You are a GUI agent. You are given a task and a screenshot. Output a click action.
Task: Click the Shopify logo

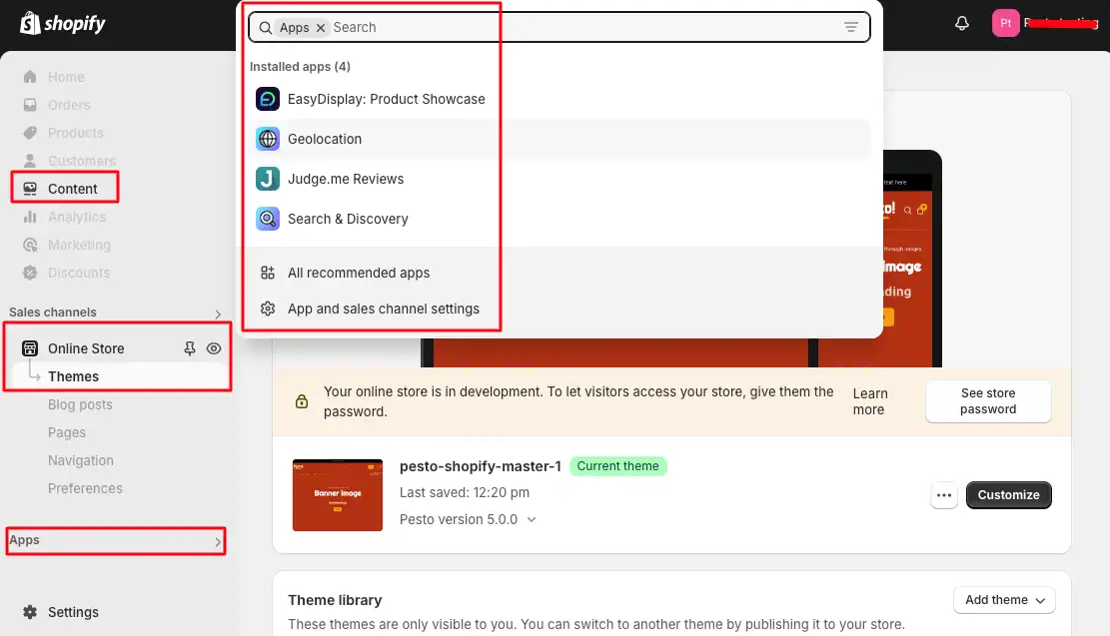tap(62, 23)
